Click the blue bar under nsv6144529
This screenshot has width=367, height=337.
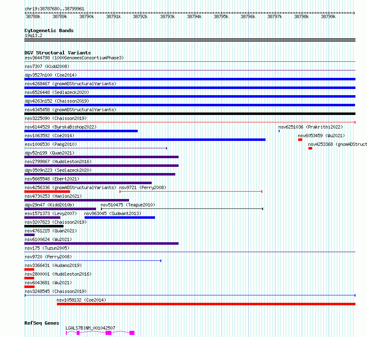pyautogui.click(x=81, y=131)
